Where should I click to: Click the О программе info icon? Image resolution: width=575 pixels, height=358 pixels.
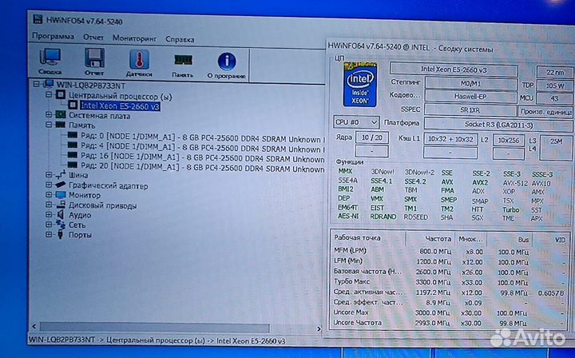click(227, 62)
